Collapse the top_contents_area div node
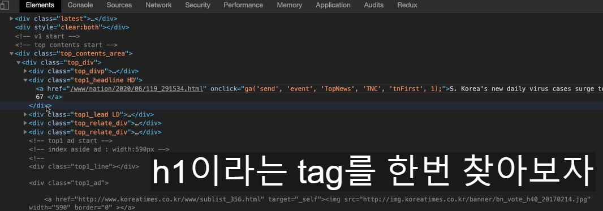Screen dimensions: 603x211 (x=11, y=54)
